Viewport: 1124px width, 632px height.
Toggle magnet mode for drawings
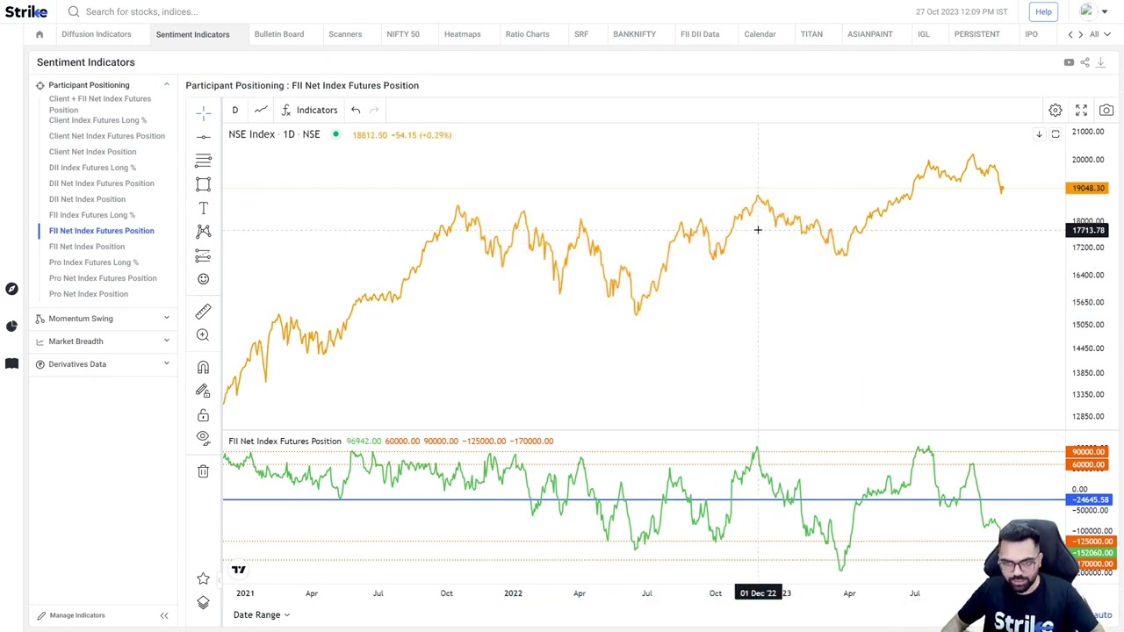pos(203,368)
